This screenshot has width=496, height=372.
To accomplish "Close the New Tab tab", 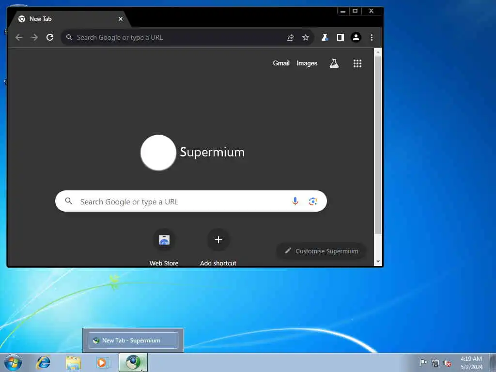I will click(121, 19).
